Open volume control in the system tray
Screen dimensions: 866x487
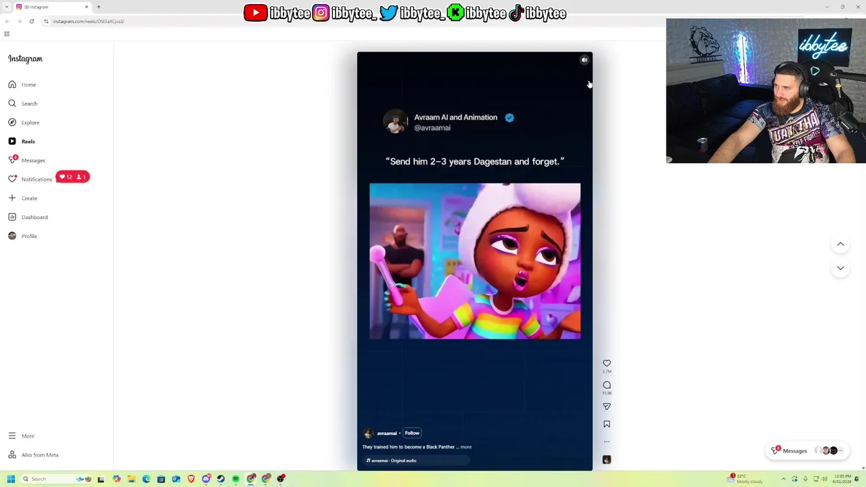[825, 479]
